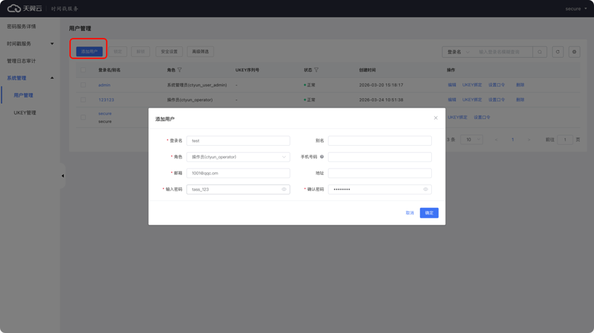The image size is (594, 333).
Task: Close the 添加用户 dialog
Action: [x=435, y=118]
